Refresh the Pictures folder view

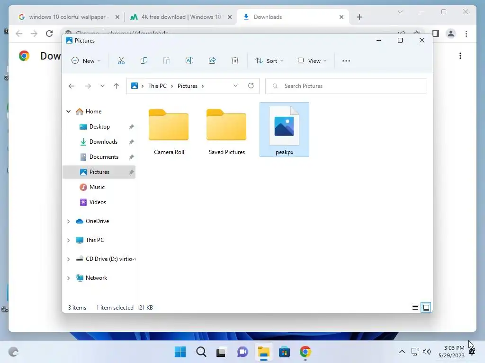click(x=251, y=86)
